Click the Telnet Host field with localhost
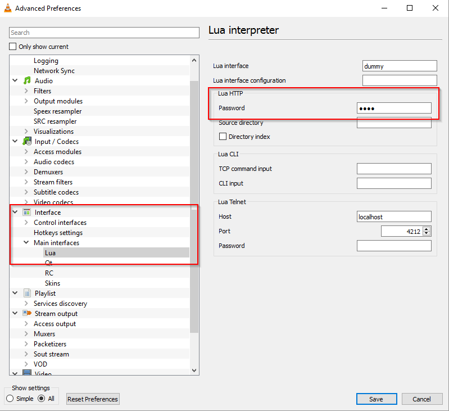 [394, 217]
